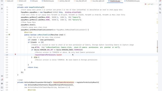Open editor tabs options menu
Viewport: 162px width, 91px height.
click(x=156, y=1)
